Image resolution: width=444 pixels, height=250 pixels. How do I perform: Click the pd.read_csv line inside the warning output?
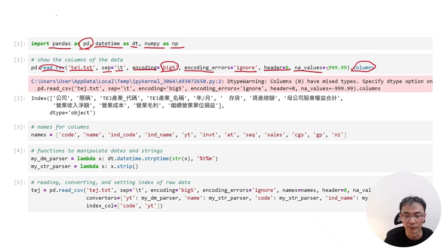(x=209, y=89)
